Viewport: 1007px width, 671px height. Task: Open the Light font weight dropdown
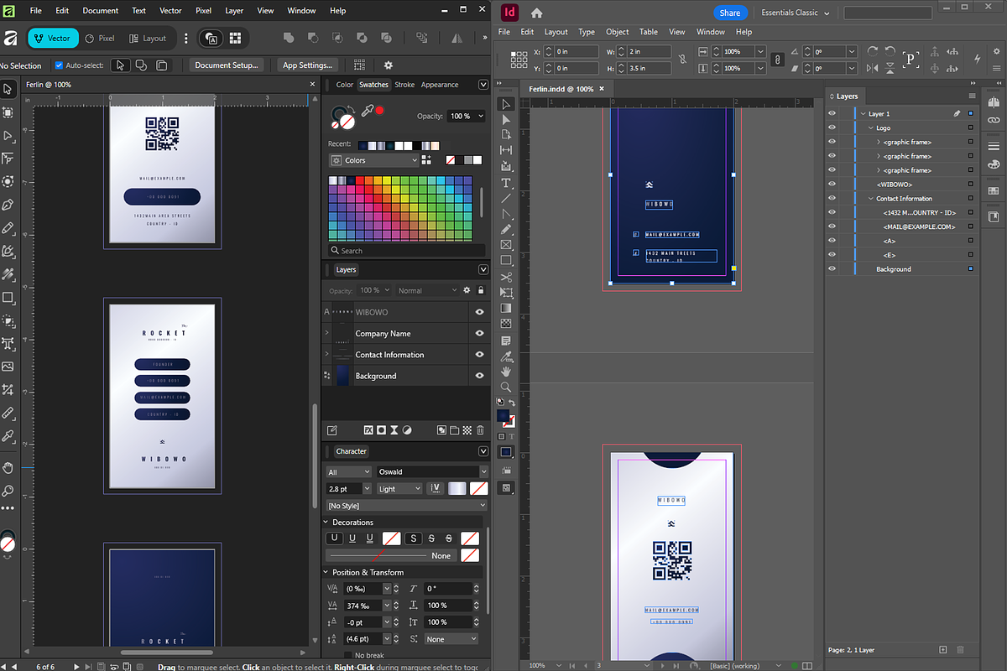pos(399,489)
